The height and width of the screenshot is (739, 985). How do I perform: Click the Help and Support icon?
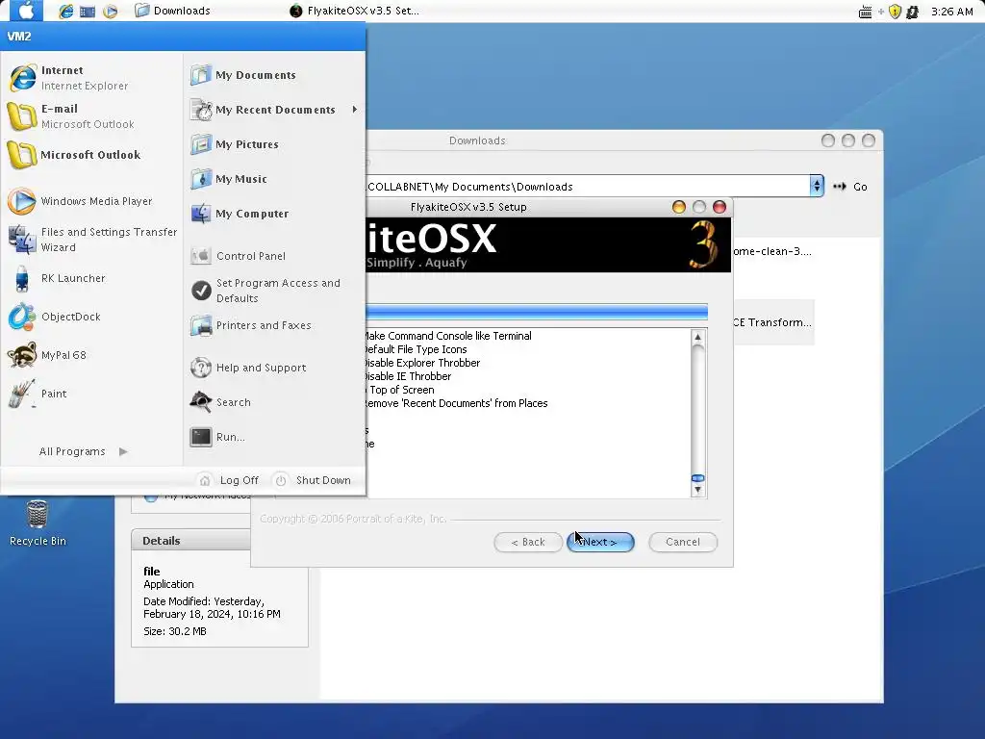click(x=201, y=368)
